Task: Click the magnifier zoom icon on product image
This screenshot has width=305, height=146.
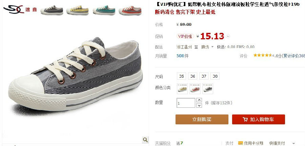Action: pyautogui.click(x=145, y=139)
